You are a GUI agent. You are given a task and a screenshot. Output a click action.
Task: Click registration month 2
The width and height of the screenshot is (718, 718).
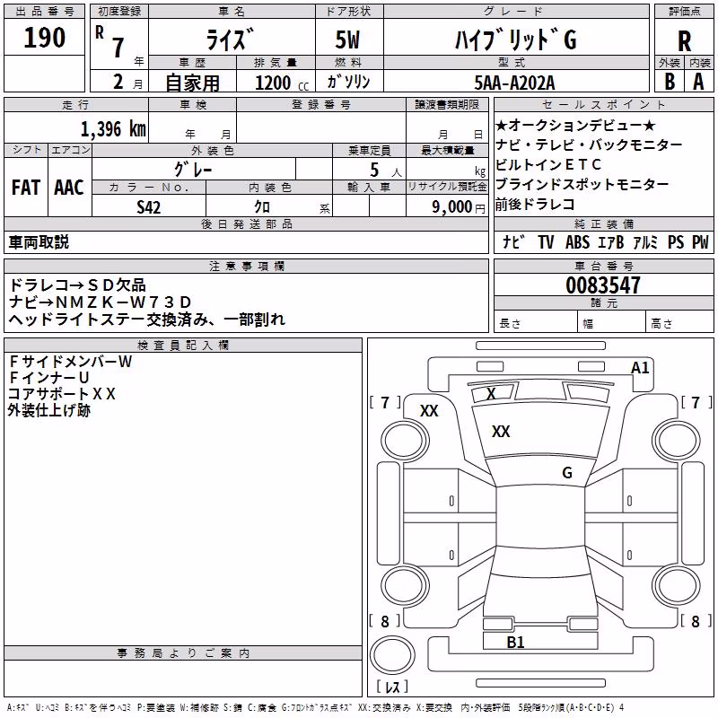(118, 82)
